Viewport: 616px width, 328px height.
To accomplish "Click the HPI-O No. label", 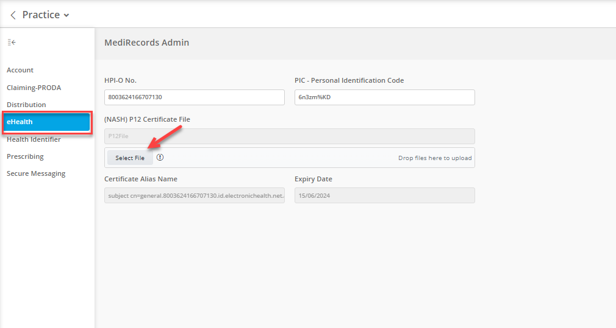I will point(120,80).
